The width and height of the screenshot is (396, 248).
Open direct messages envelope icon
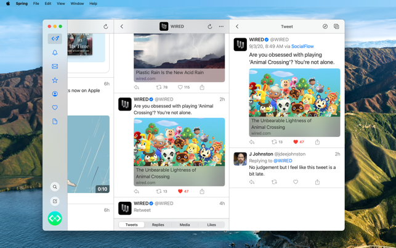click(55, 66)
